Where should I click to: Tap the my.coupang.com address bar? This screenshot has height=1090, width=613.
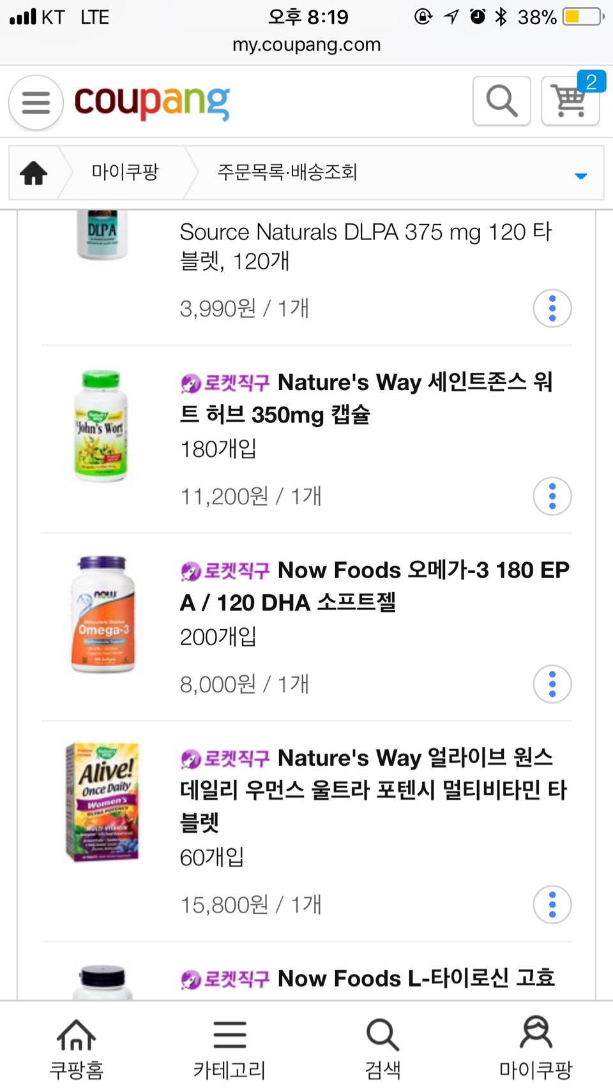(x=306, y=45)
